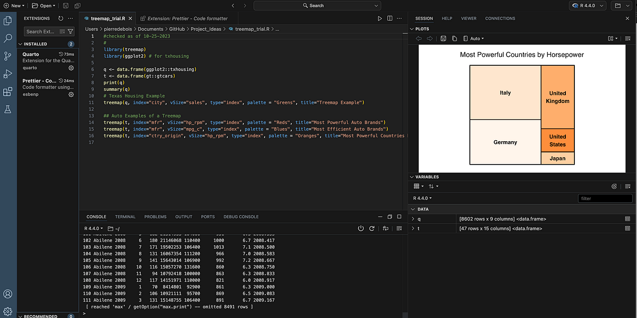Open the Source Control view
Viewport: 637px width, 318px height.
8,56
